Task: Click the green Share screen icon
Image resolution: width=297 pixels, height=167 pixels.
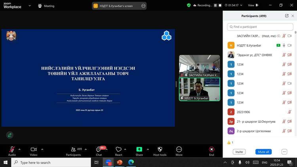Action: click(x=139, y=149)
